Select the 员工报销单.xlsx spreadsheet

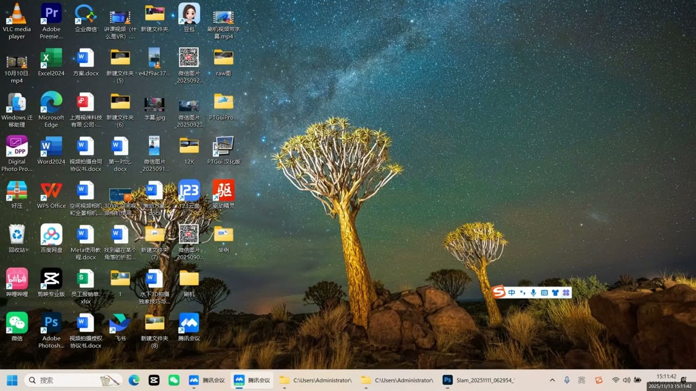(x=85, y=286)
